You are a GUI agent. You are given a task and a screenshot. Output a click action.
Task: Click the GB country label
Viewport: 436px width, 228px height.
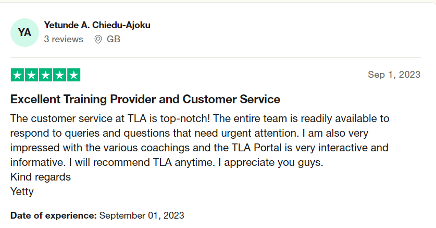114,39
